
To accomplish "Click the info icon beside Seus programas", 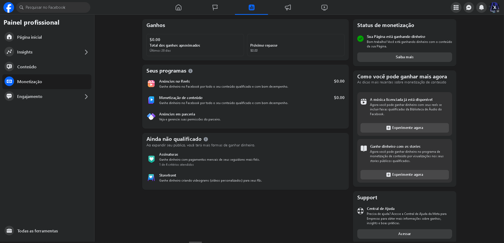I will 191,71.
